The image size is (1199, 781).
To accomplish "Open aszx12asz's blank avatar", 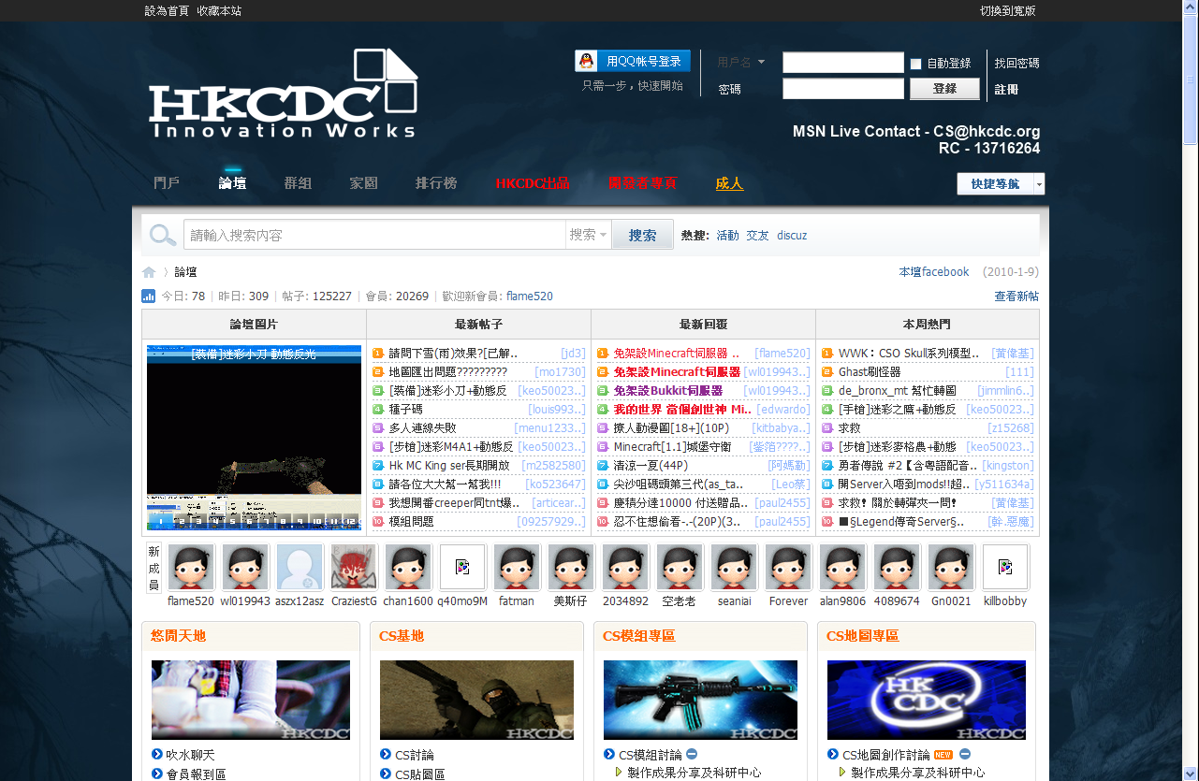I will click(x=300, y=568).
